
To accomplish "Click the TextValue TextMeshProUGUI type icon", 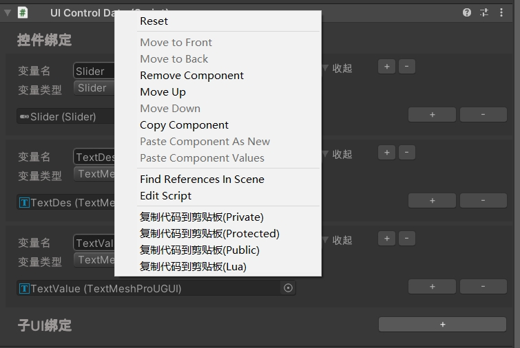I will (x=24, y=288).
